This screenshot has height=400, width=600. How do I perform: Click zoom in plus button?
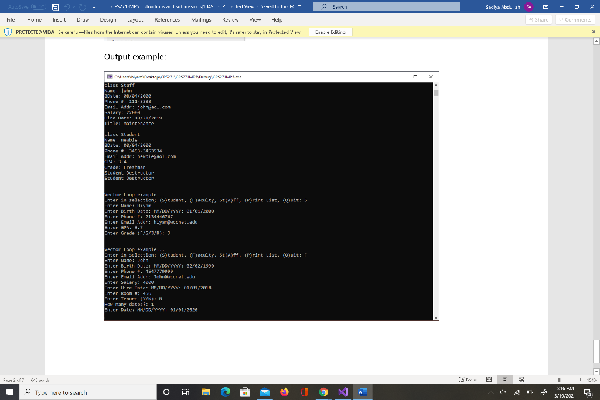[x=580, y=380]
